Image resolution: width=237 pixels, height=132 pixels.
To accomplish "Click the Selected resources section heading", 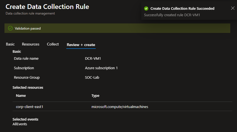I will (28, 88).
